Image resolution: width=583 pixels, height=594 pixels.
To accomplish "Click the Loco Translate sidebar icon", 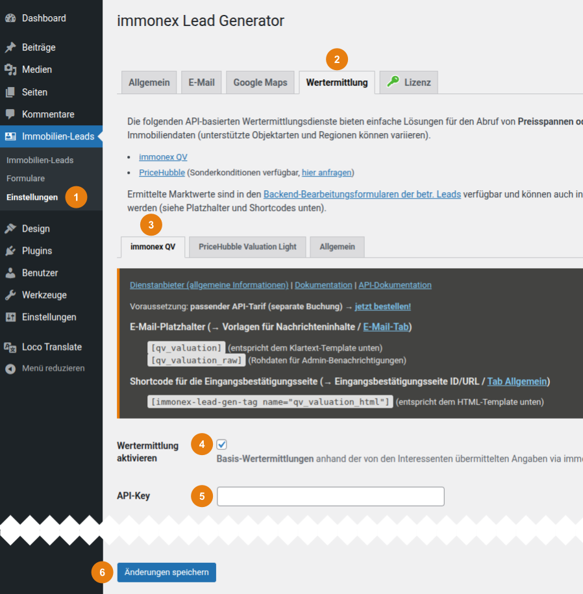I will [10, 347].
